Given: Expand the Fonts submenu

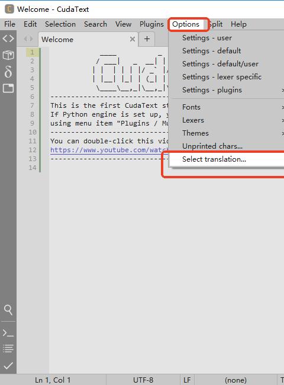Looking at the screenshot, I should 227,107.
